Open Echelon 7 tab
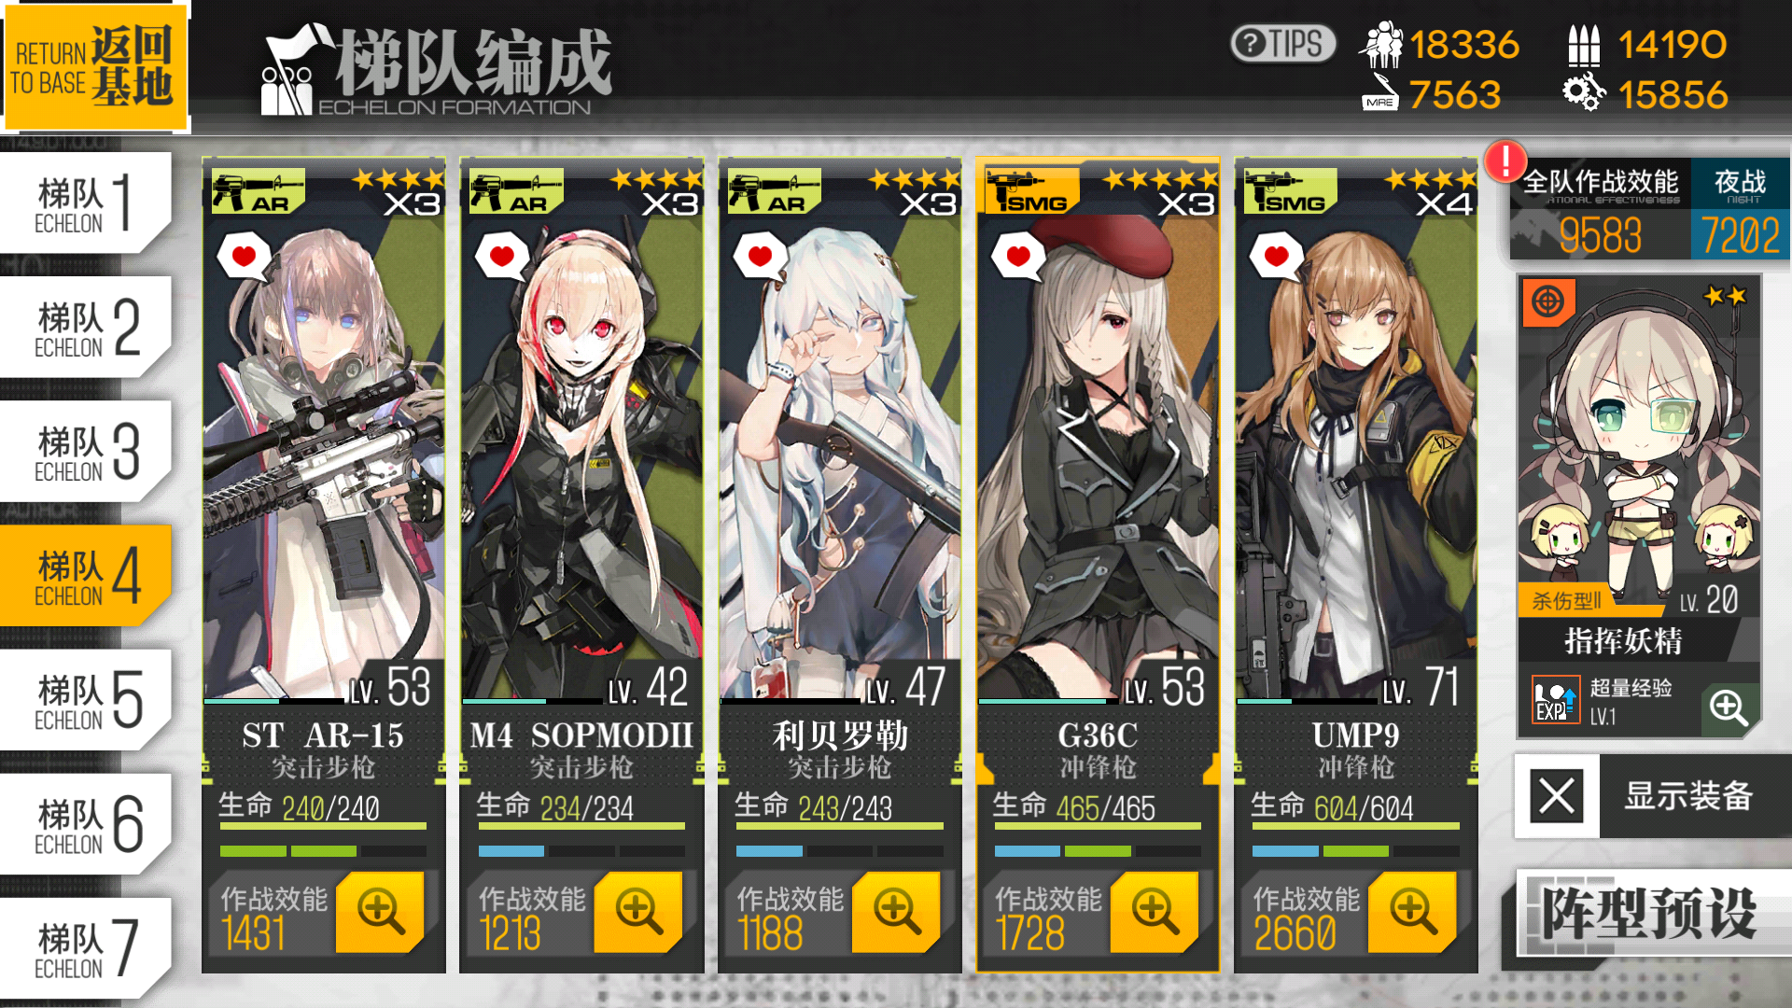The image size is (1792, 1008). (86, 949)
